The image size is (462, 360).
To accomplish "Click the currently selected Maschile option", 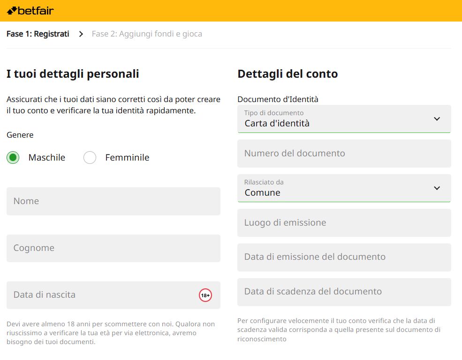I will [13, 157].
